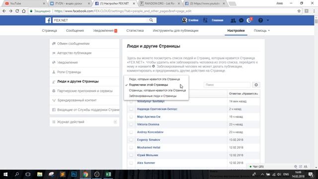Check the box for Alex Summer
The width and height of the screenshot is (318, 179).
pyautogui.click(x=131, y=163)
